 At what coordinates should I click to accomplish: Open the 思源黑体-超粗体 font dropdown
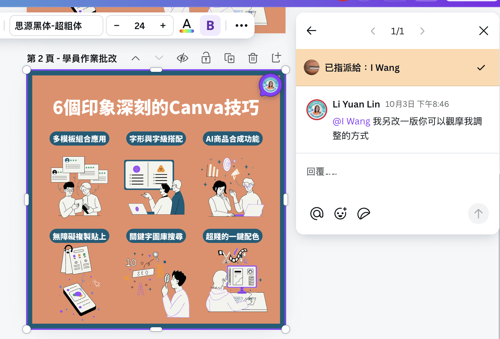(x=56, y=25)
